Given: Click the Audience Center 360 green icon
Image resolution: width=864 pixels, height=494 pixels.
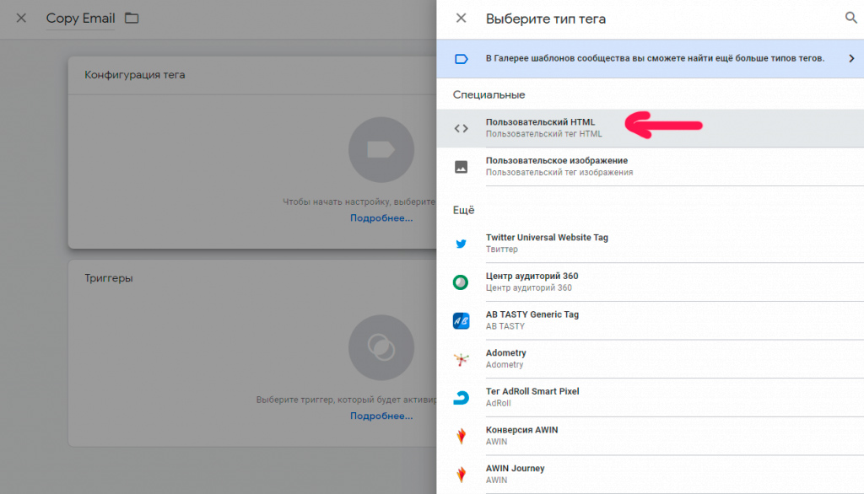Looking at the screenshot, I should click(461, 282).
